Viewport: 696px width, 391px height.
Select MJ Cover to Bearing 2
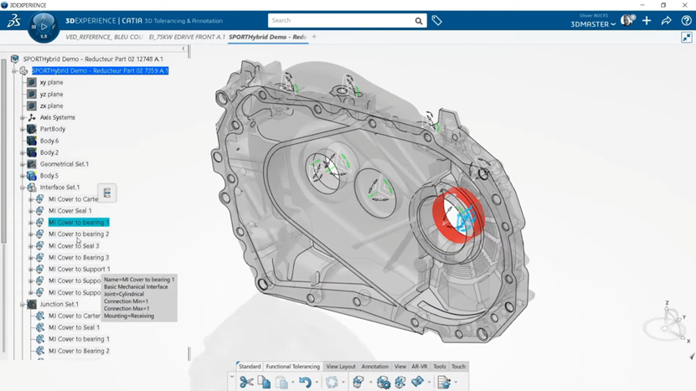tap(79, 351)
